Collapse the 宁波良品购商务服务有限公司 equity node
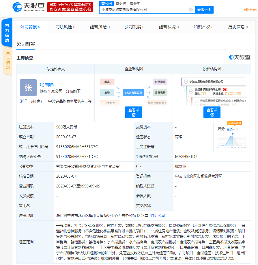The width and height of the screenshot is (258, 265). [x=186, y=82]
